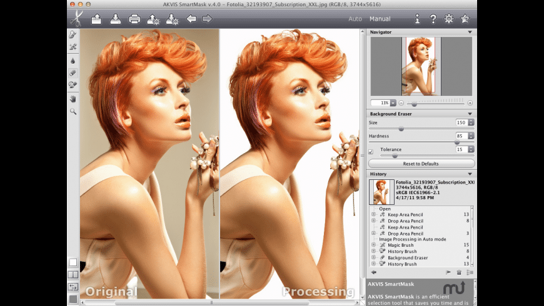
Task: Select the Open history entry
Action: point(385,209)
